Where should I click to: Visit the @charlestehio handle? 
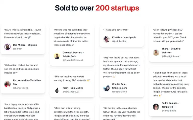[x=119, y=92]
